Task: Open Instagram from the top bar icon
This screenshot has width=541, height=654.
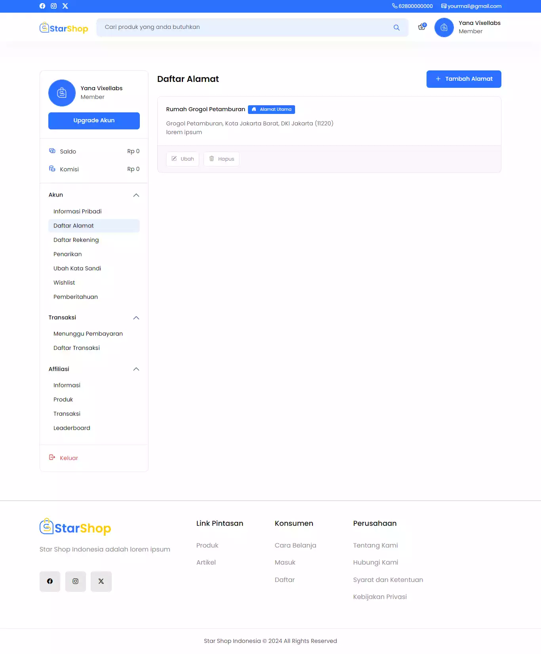Action: [54, 6]
